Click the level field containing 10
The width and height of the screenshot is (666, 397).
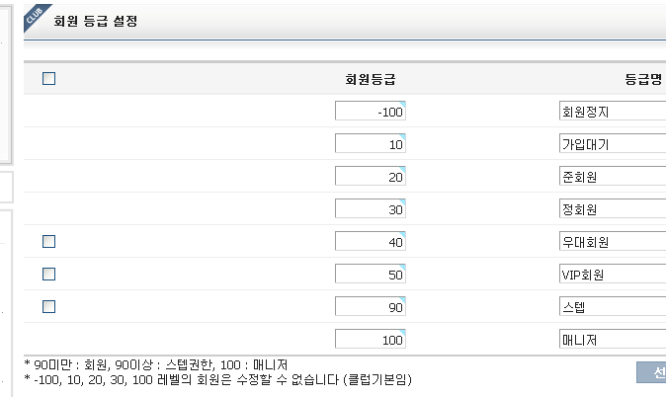tap(371, 143)
